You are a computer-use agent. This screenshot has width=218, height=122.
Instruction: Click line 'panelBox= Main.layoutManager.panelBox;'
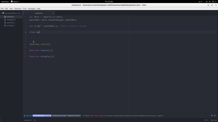[53, 20]
